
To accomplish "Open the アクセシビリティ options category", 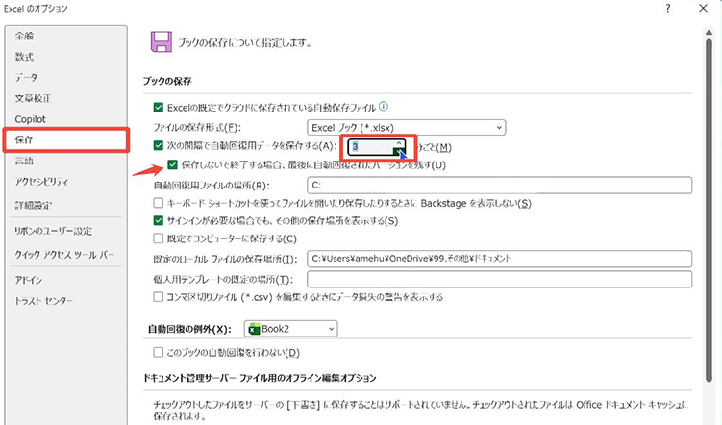I will [41, 182].
